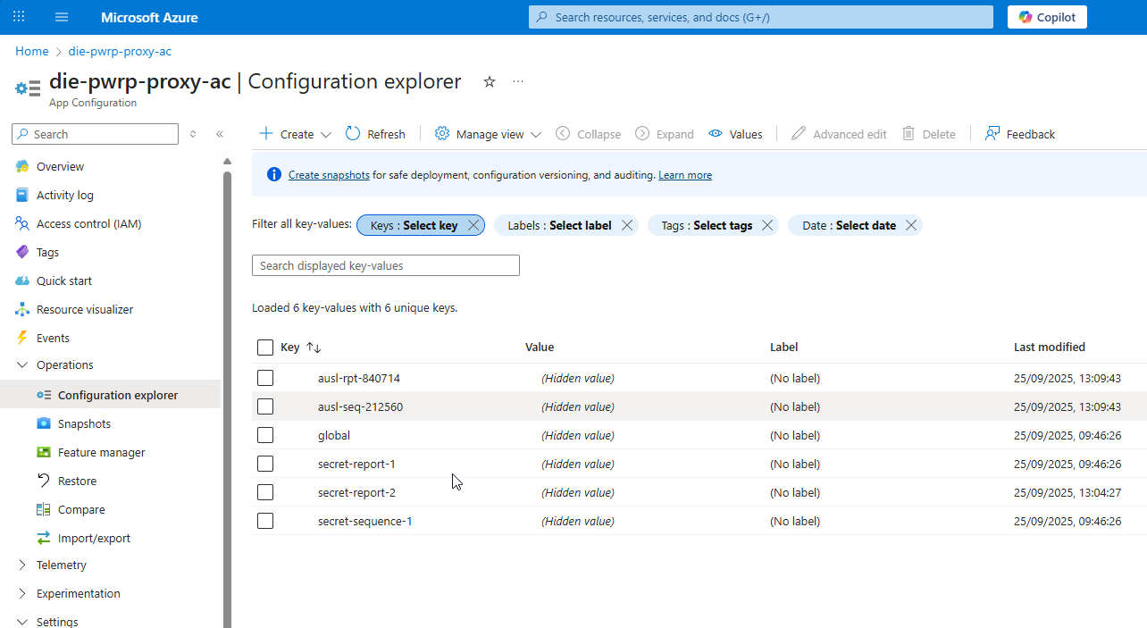The height and width of the screenshot is (628, 1147).
Task: Collapse the sidebar with the double-chevron icon
Action: coord(220,134)
